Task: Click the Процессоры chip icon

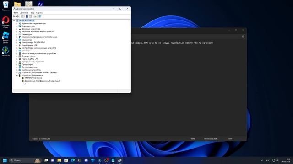Action: (20, 64)
